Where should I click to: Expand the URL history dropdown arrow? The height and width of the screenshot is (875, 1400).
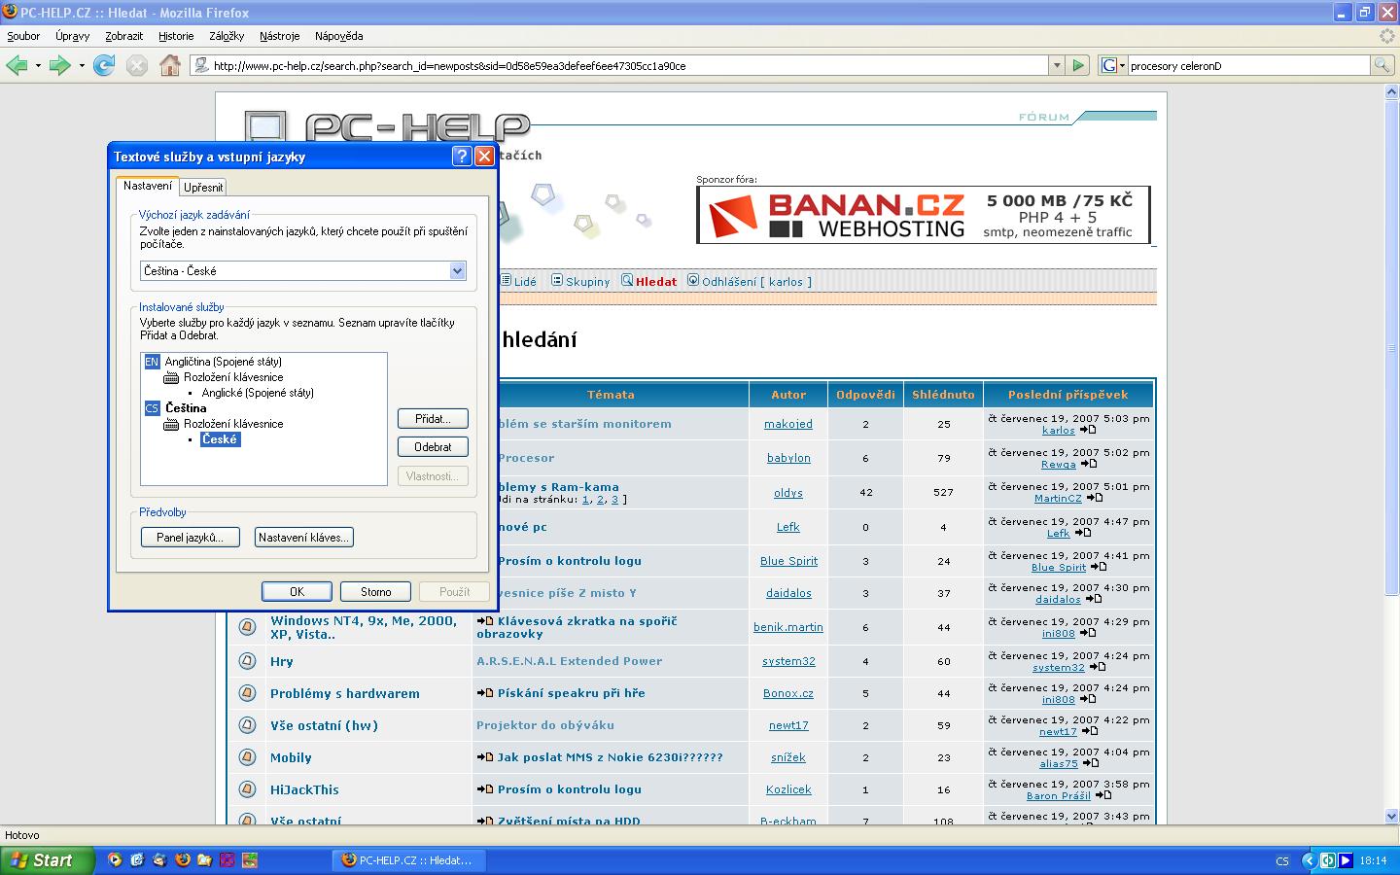1057,66
